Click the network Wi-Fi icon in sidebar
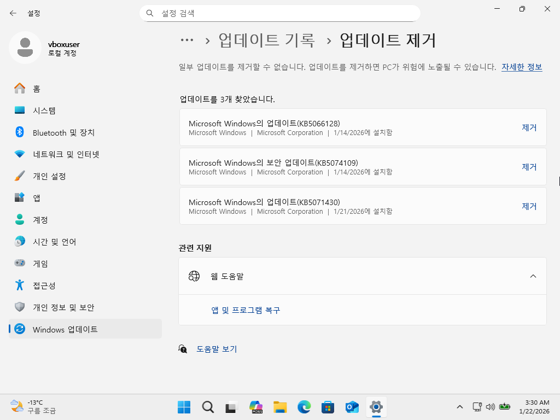This screenshot has height=420, width=560. (x=20, y=154)
